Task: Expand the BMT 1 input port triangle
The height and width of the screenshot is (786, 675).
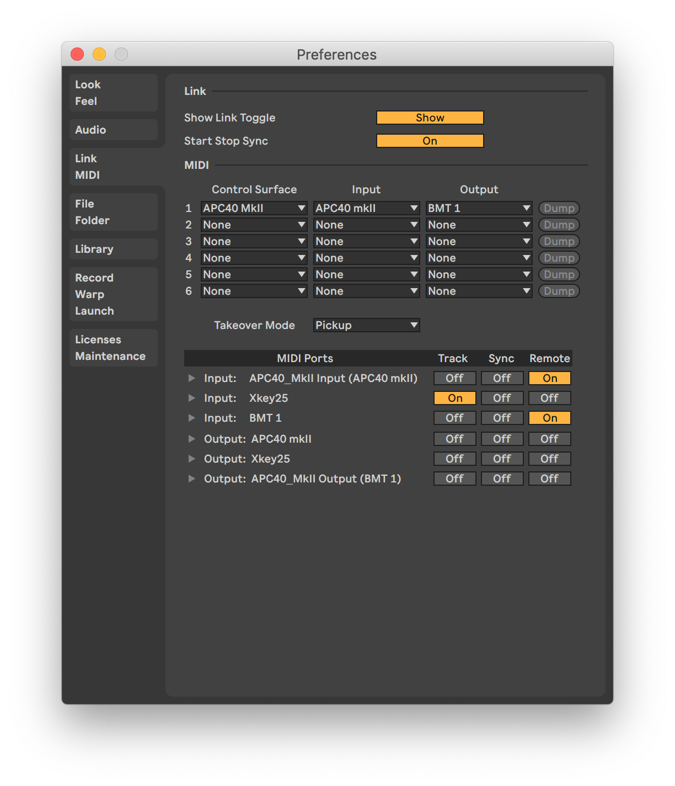Action: [x=191, y=418]
